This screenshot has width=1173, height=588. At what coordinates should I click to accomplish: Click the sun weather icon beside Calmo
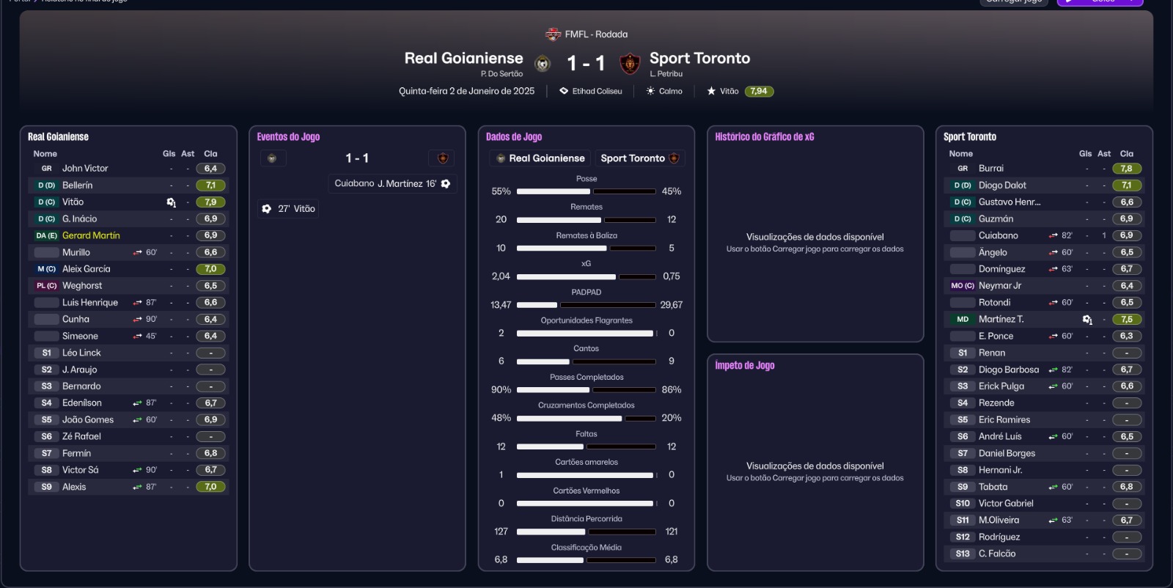(x=650, y=92)
